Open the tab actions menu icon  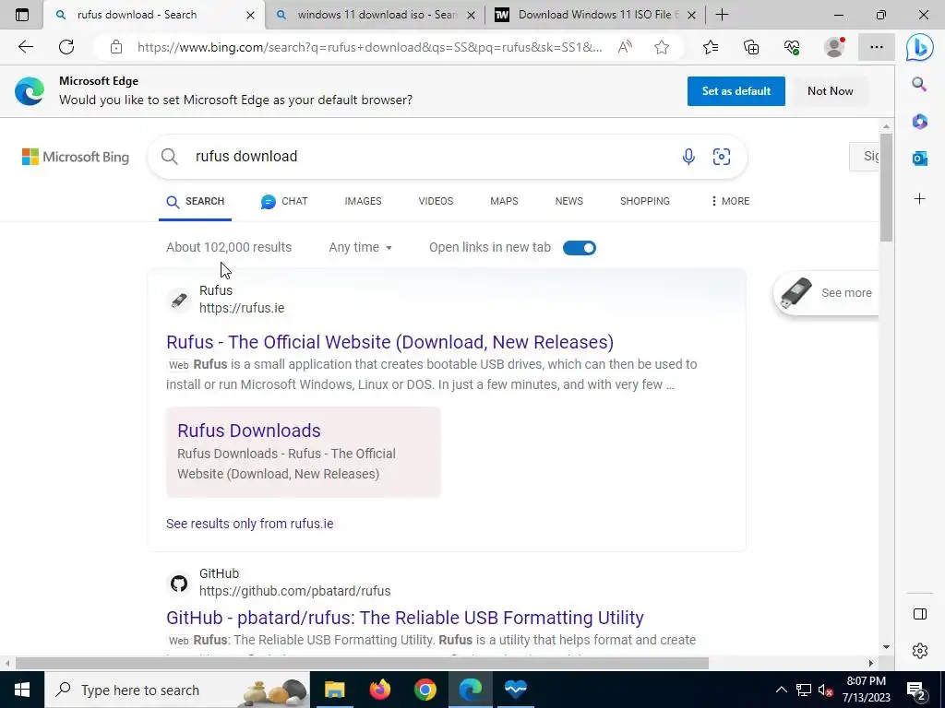pos(22,15)
